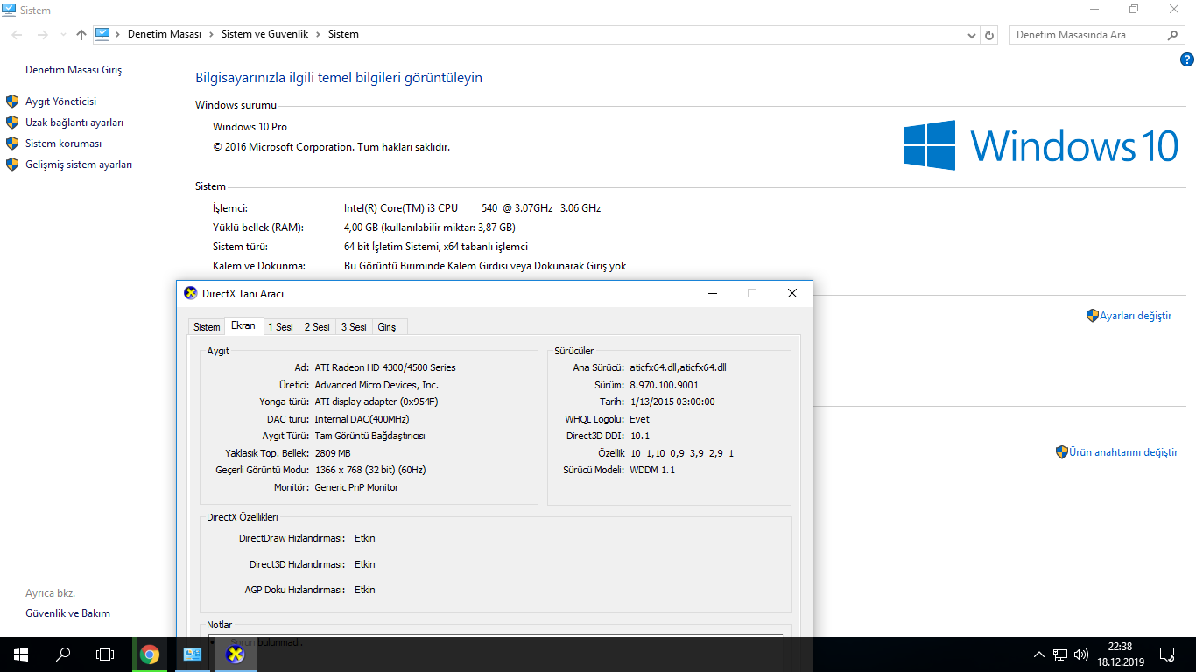
Task: Click the Sistem control panel taskbar icon
Action: [193, 654]
